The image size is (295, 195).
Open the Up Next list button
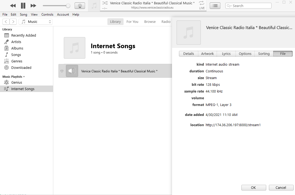tap(215, 6)
